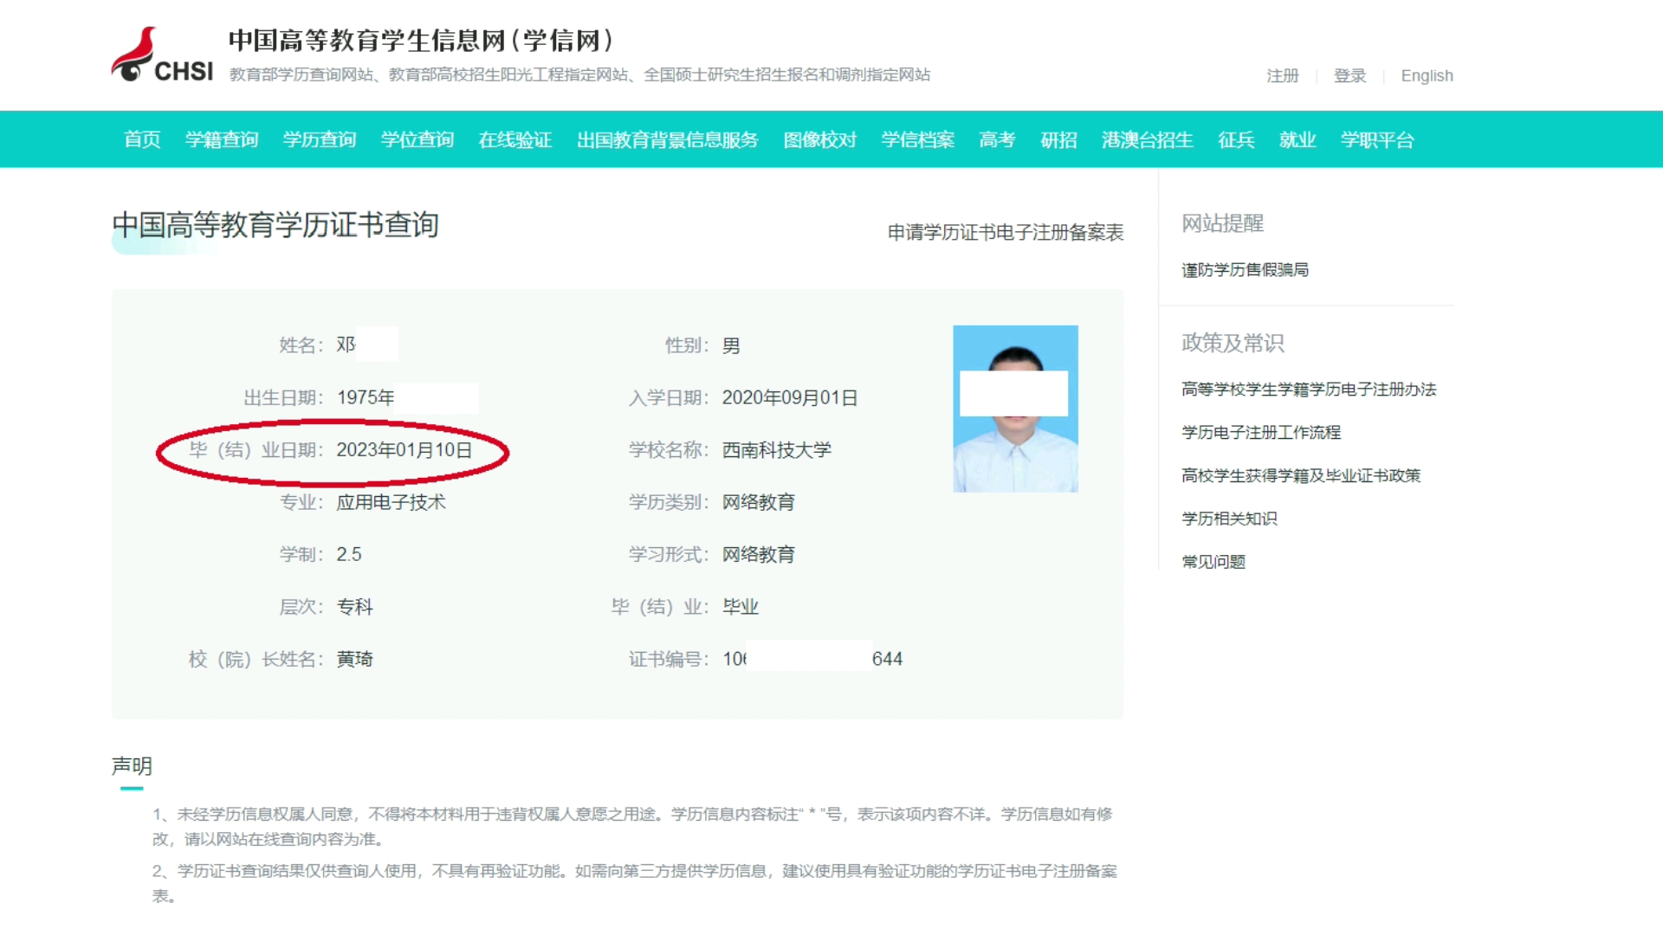
Task: Click the 证书编号 field label
Action: (x=668, y=659)
